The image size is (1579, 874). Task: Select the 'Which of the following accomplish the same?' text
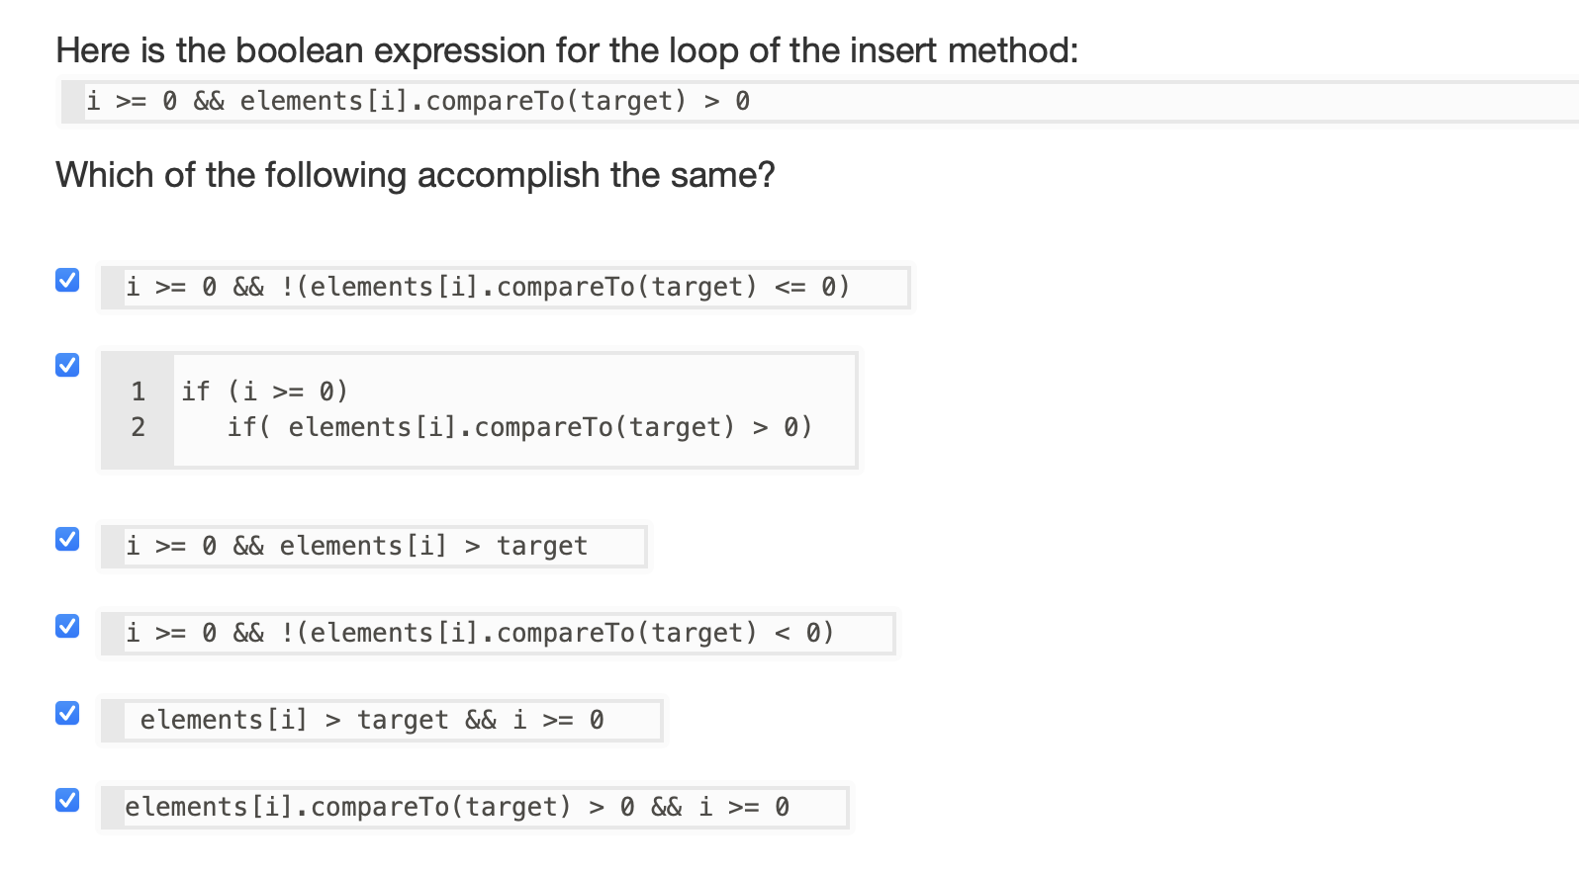click(x=416, y=175)
